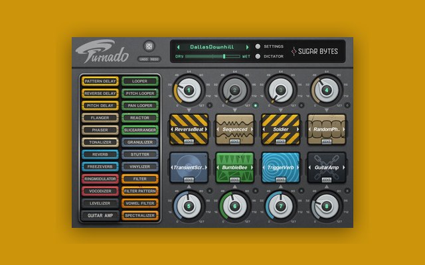Click Edit on TriggerVerb pad

pos(280,180)
